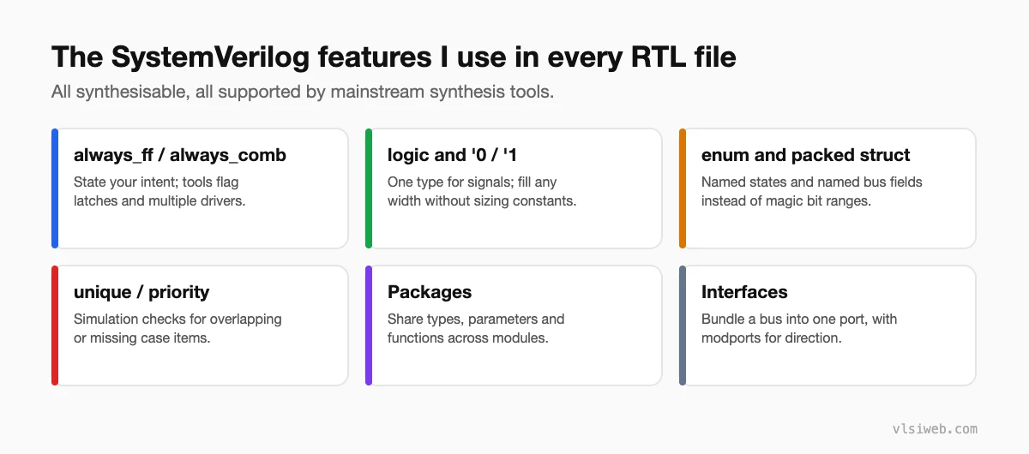Click the main title about SystemVerilog features
Screen dimensions: 1029x454
tap(394, 57)
